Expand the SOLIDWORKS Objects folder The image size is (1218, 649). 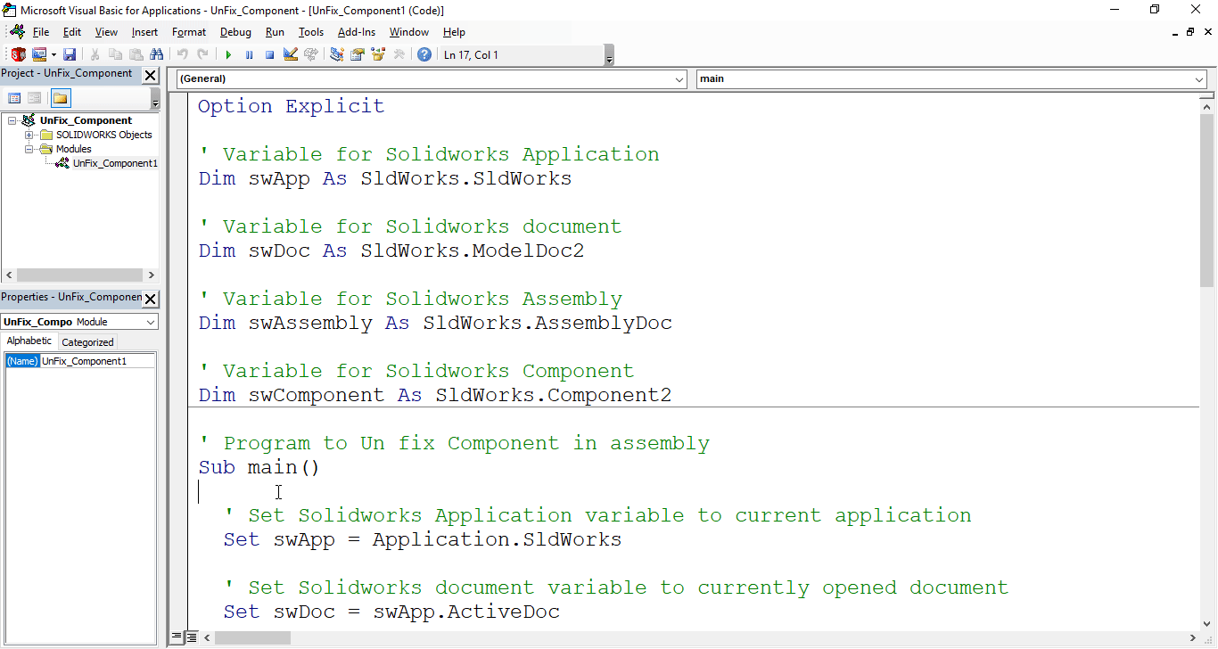tap(28, 135)
